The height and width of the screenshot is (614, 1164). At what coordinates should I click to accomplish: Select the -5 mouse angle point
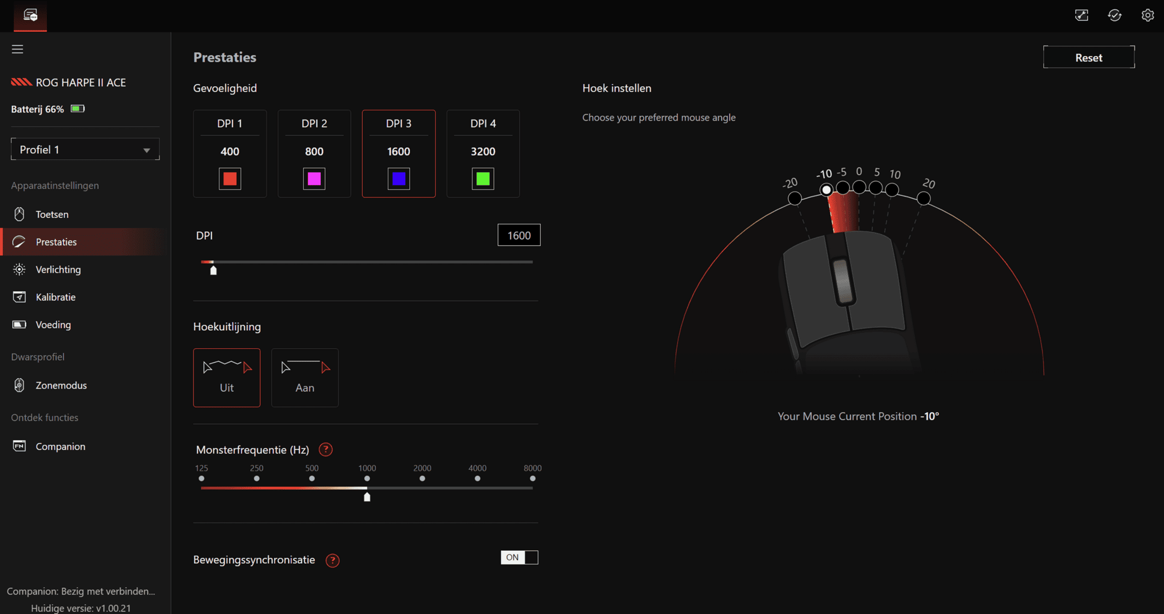pyautogui.click(x=843, y=188)
